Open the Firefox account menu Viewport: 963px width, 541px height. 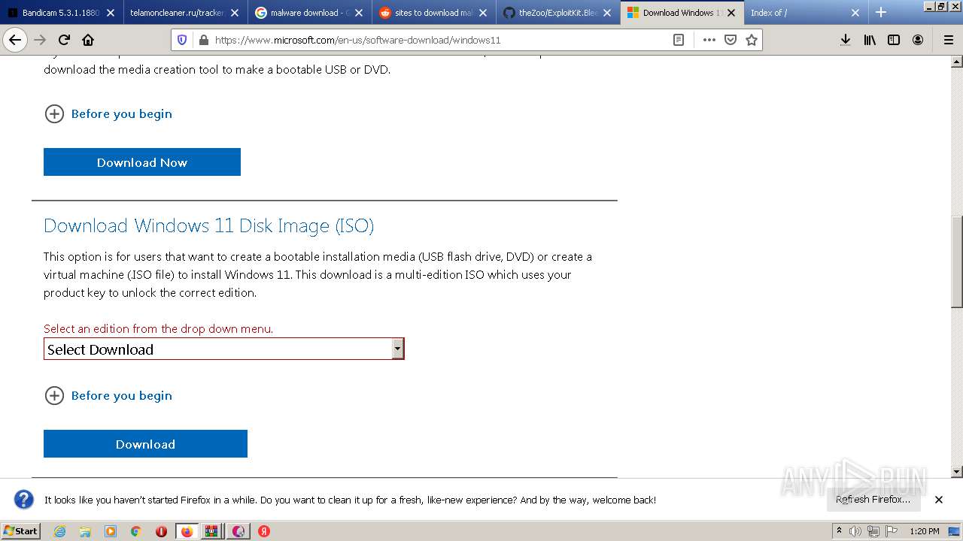tap(918, 40)
